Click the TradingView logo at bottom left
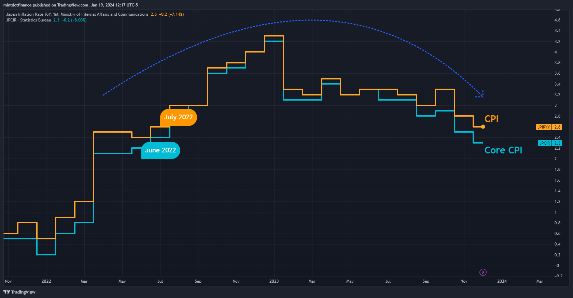Viewport: 573px width, 298px height. pos(19,292)
